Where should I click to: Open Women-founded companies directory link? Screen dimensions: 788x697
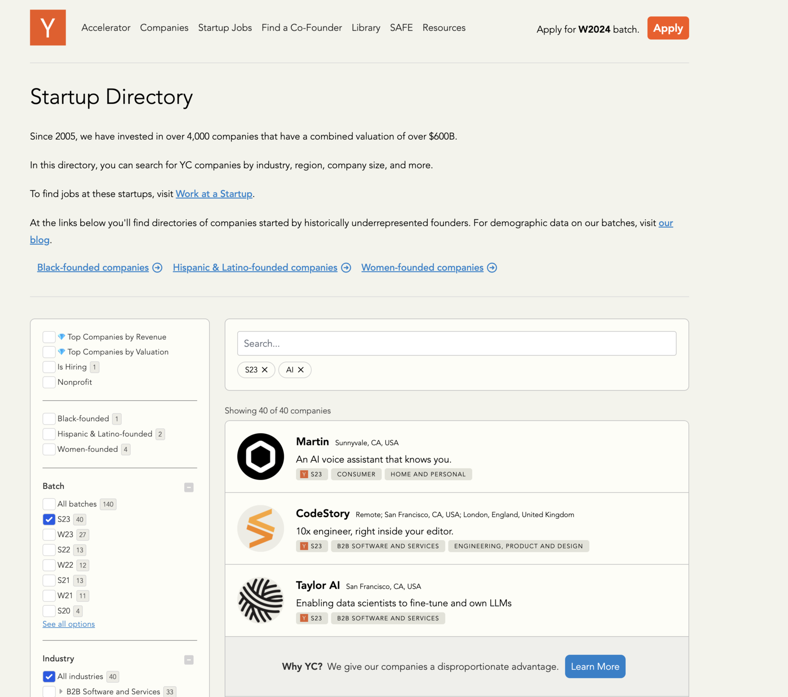pyautogui.click(x=422, y=268)
